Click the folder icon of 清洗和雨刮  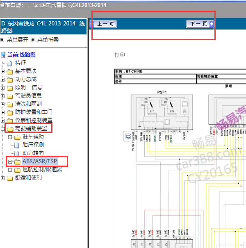click(10, 105)
